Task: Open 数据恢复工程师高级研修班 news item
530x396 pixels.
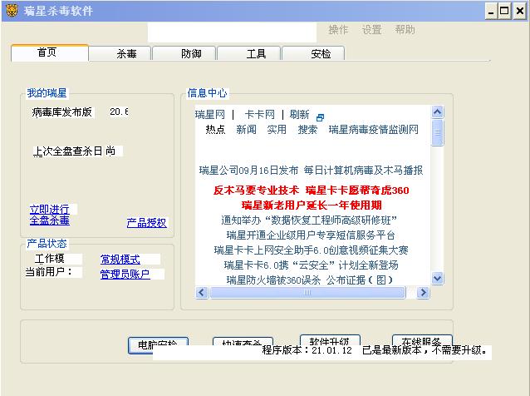Action: (309, 220)
